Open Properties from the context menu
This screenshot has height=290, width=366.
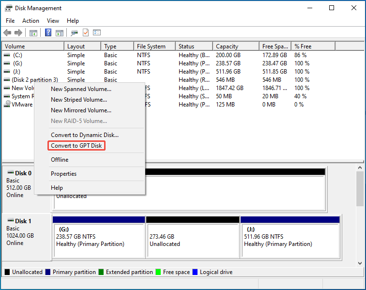(90, 174)
